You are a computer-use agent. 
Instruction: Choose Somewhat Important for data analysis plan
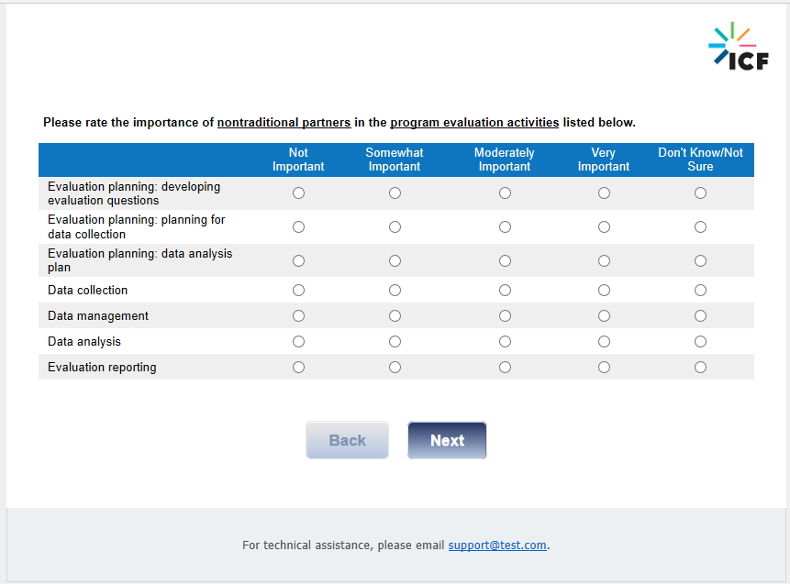[395, 261]
